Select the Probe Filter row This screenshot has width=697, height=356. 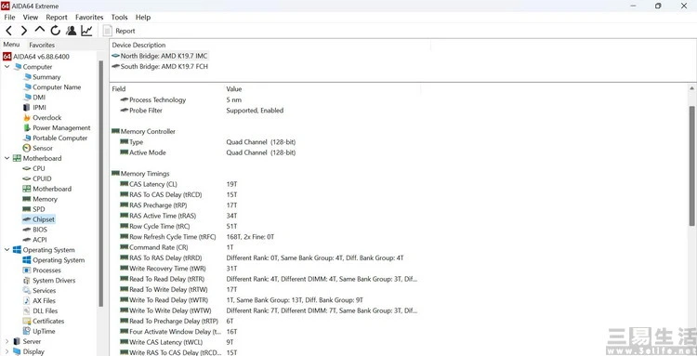pos(202,111)
